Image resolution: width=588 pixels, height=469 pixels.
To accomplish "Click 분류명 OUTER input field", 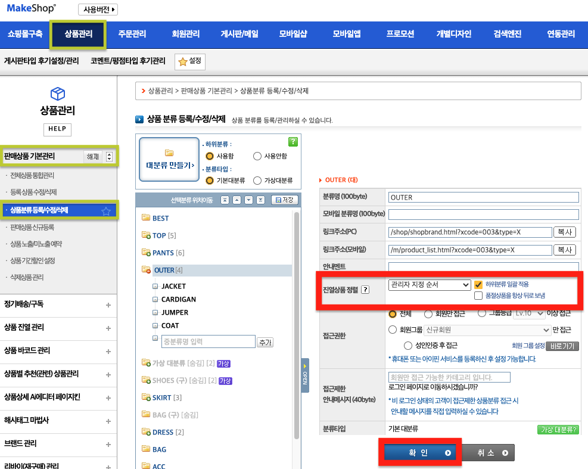I will click(483, 197).
